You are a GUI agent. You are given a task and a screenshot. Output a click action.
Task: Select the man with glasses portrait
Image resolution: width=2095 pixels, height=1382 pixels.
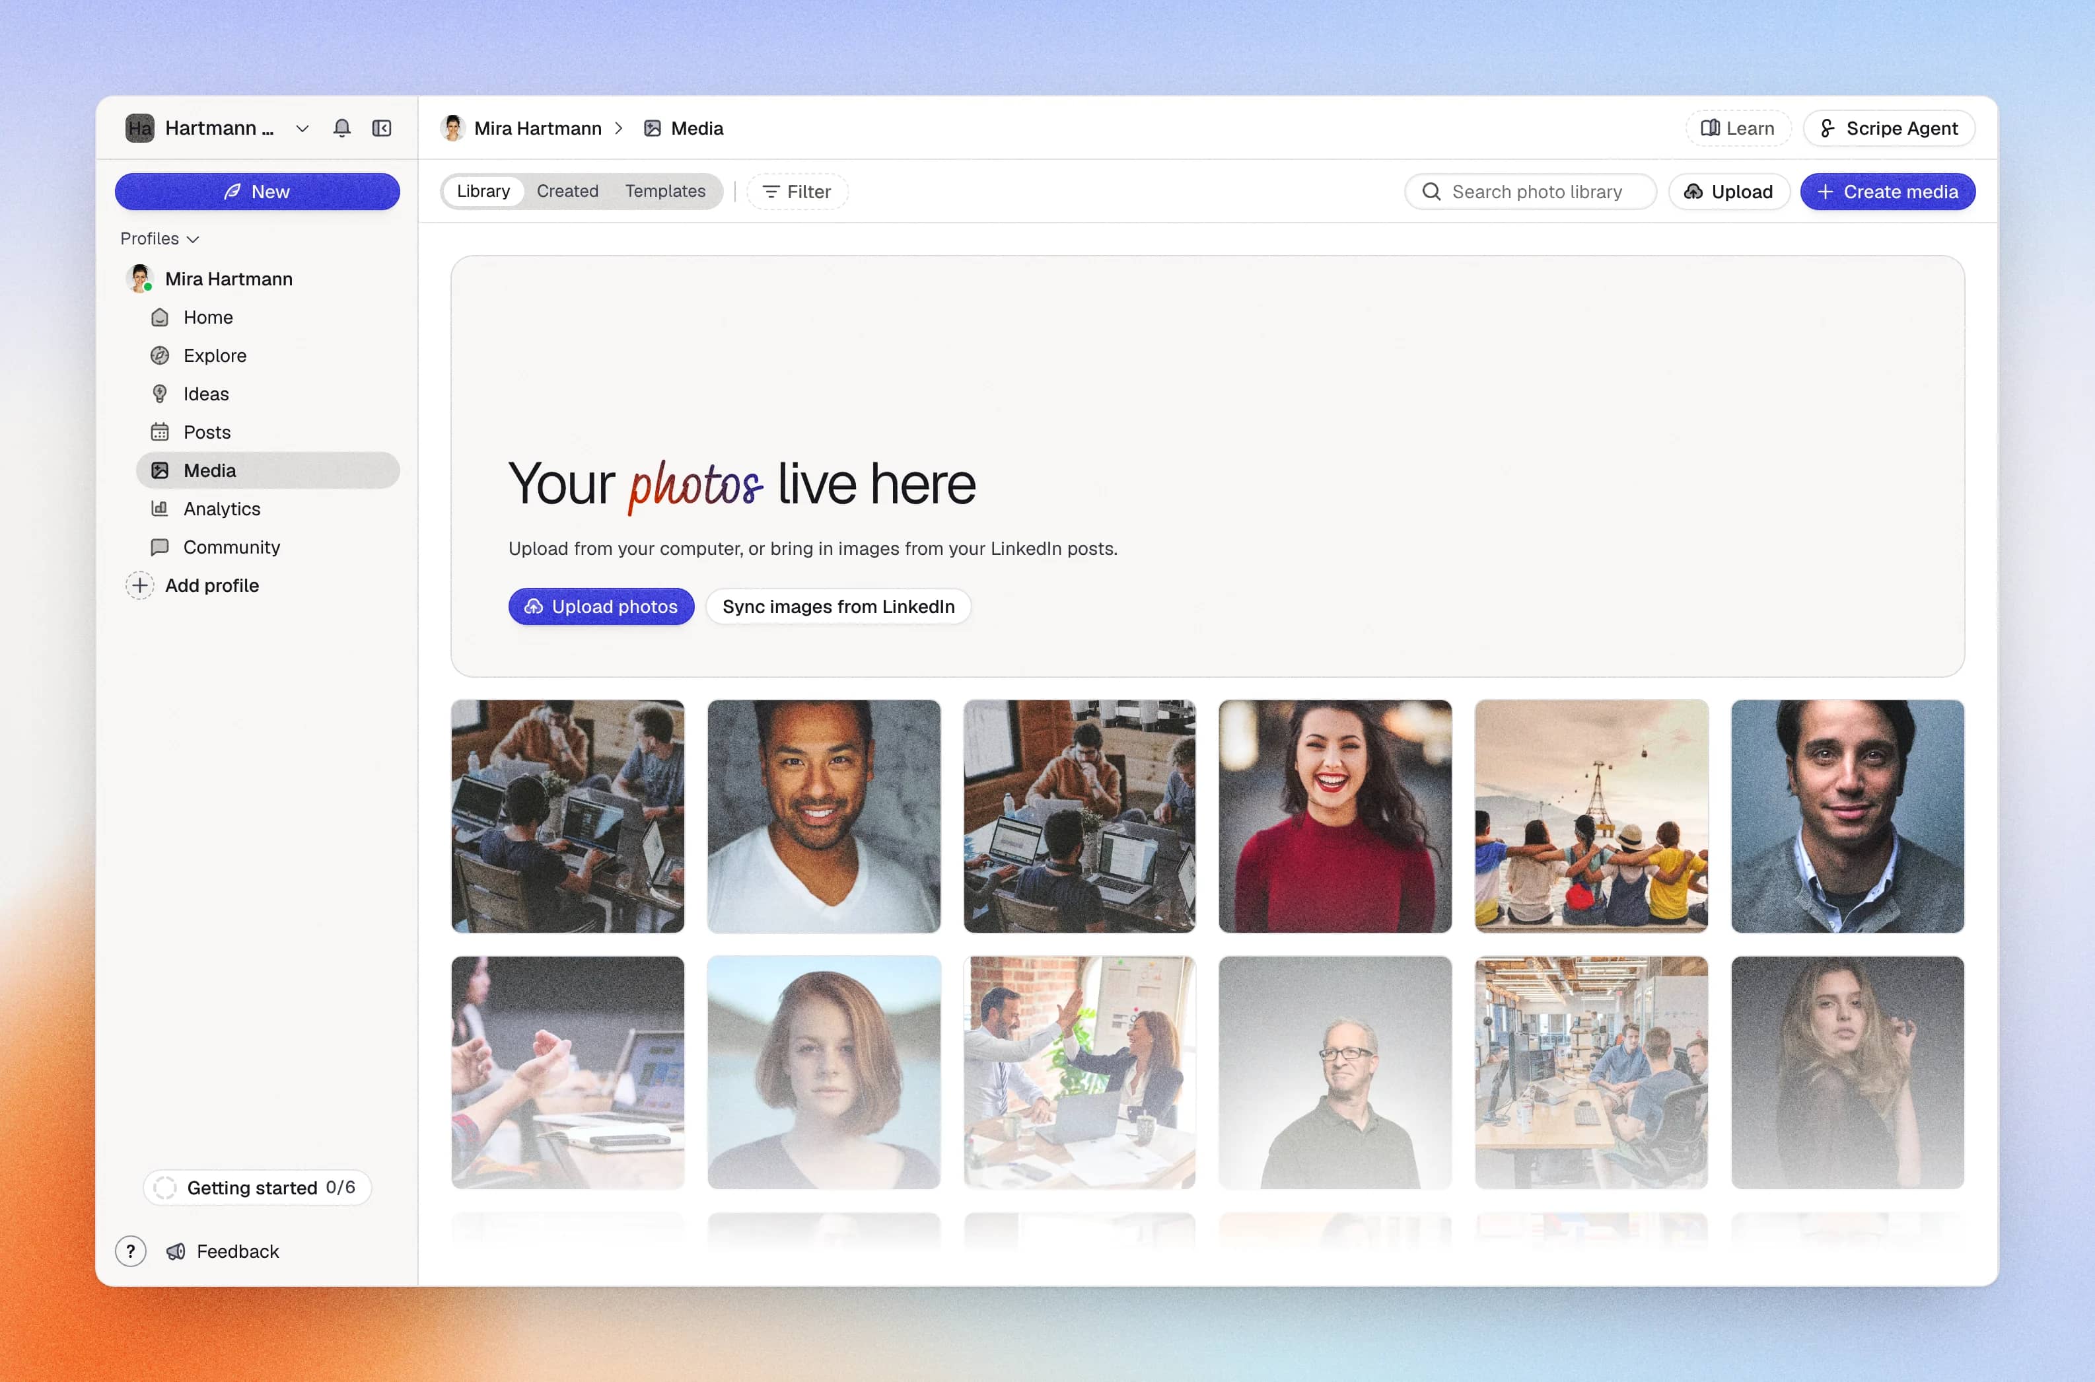(1335, 1073)
